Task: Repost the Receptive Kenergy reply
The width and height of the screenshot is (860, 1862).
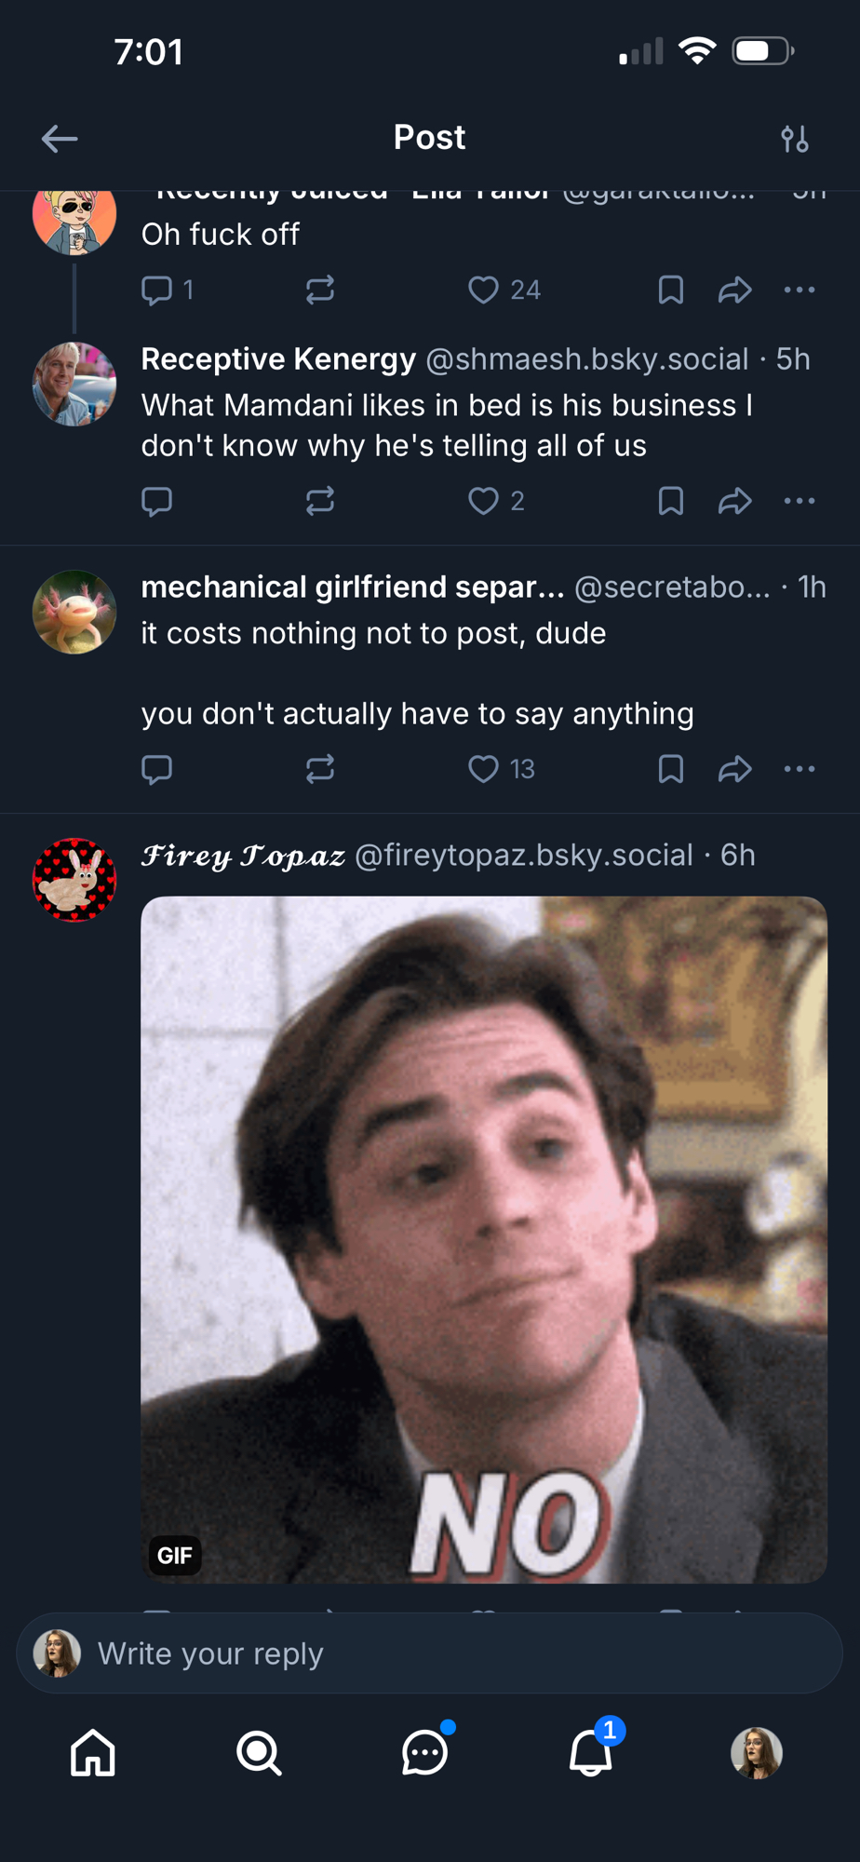Action: point(319,502)
